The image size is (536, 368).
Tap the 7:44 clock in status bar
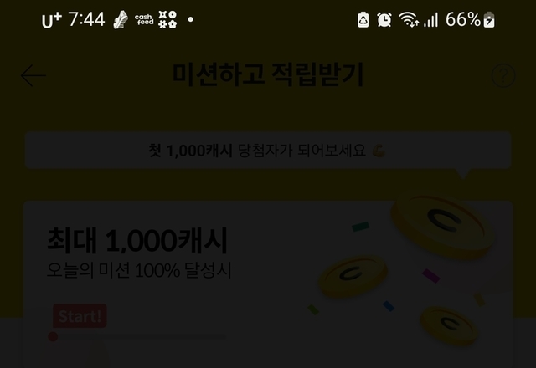pos(86,19)
